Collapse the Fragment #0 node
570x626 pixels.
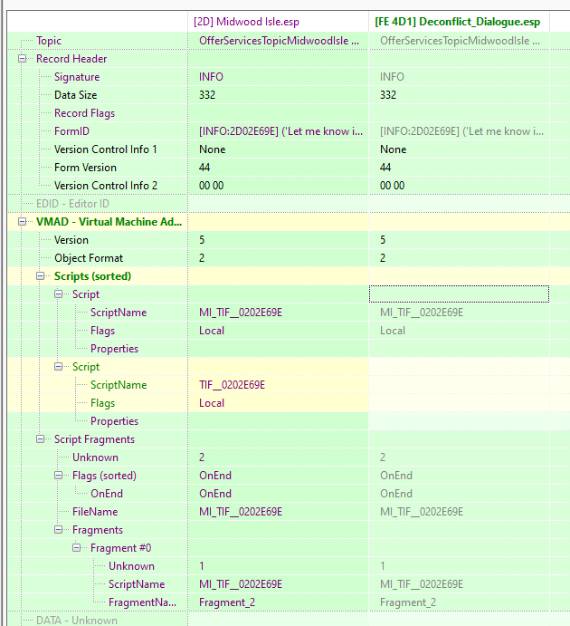point(77,548)
